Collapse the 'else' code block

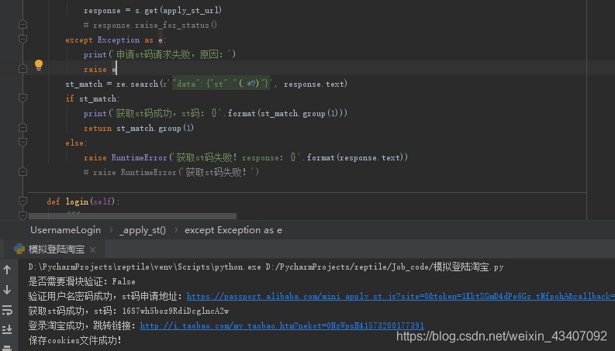point(22,143)
